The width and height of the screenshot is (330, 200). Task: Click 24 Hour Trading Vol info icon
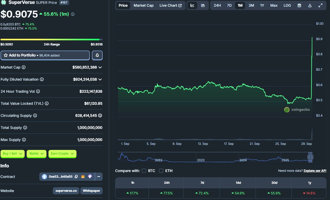tap(38, 91)
